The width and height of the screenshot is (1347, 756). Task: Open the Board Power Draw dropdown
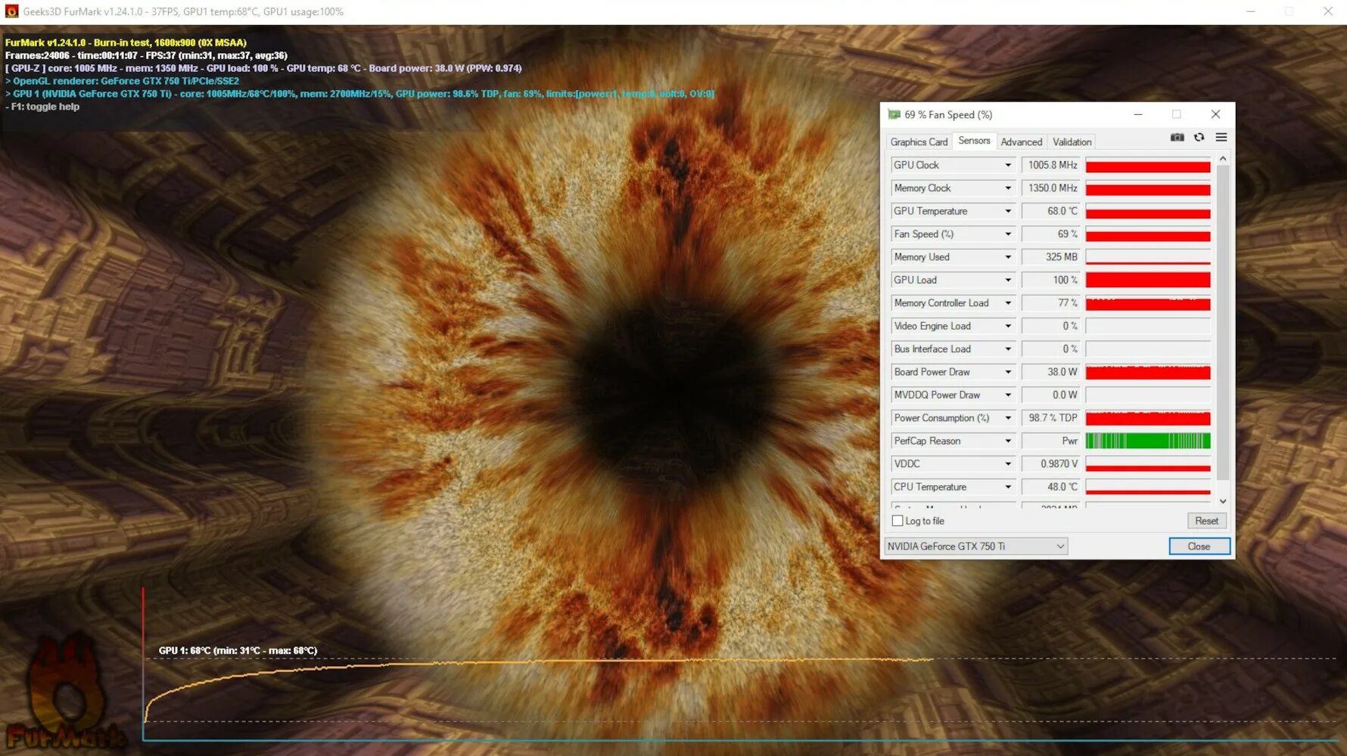pyautogui.click(x=1008, y=372)
